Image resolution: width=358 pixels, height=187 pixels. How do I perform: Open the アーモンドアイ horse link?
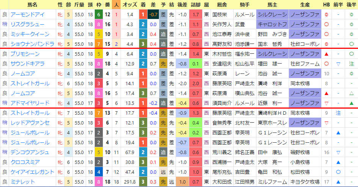click(27, 15)
